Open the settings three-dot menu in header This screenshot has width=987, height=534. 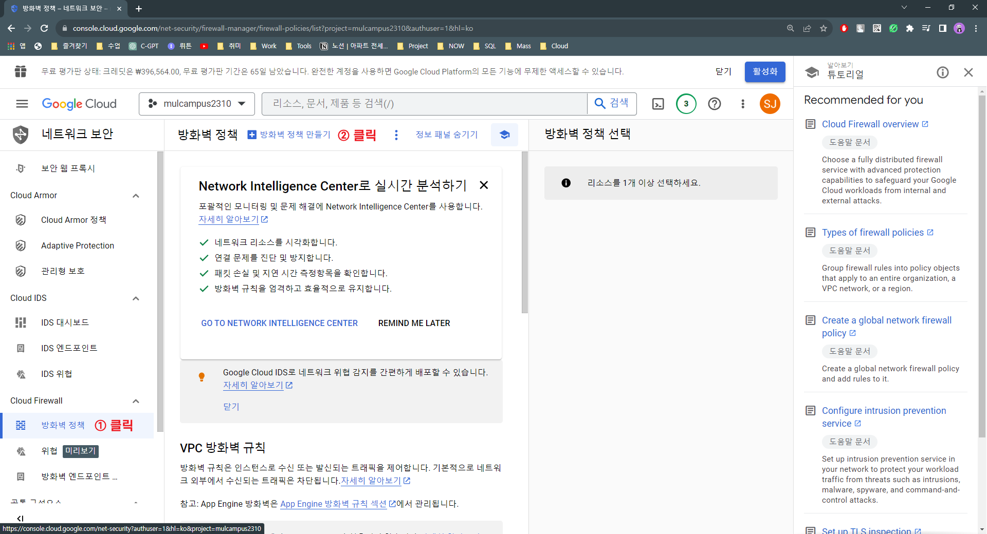click(x=743, y=104)
